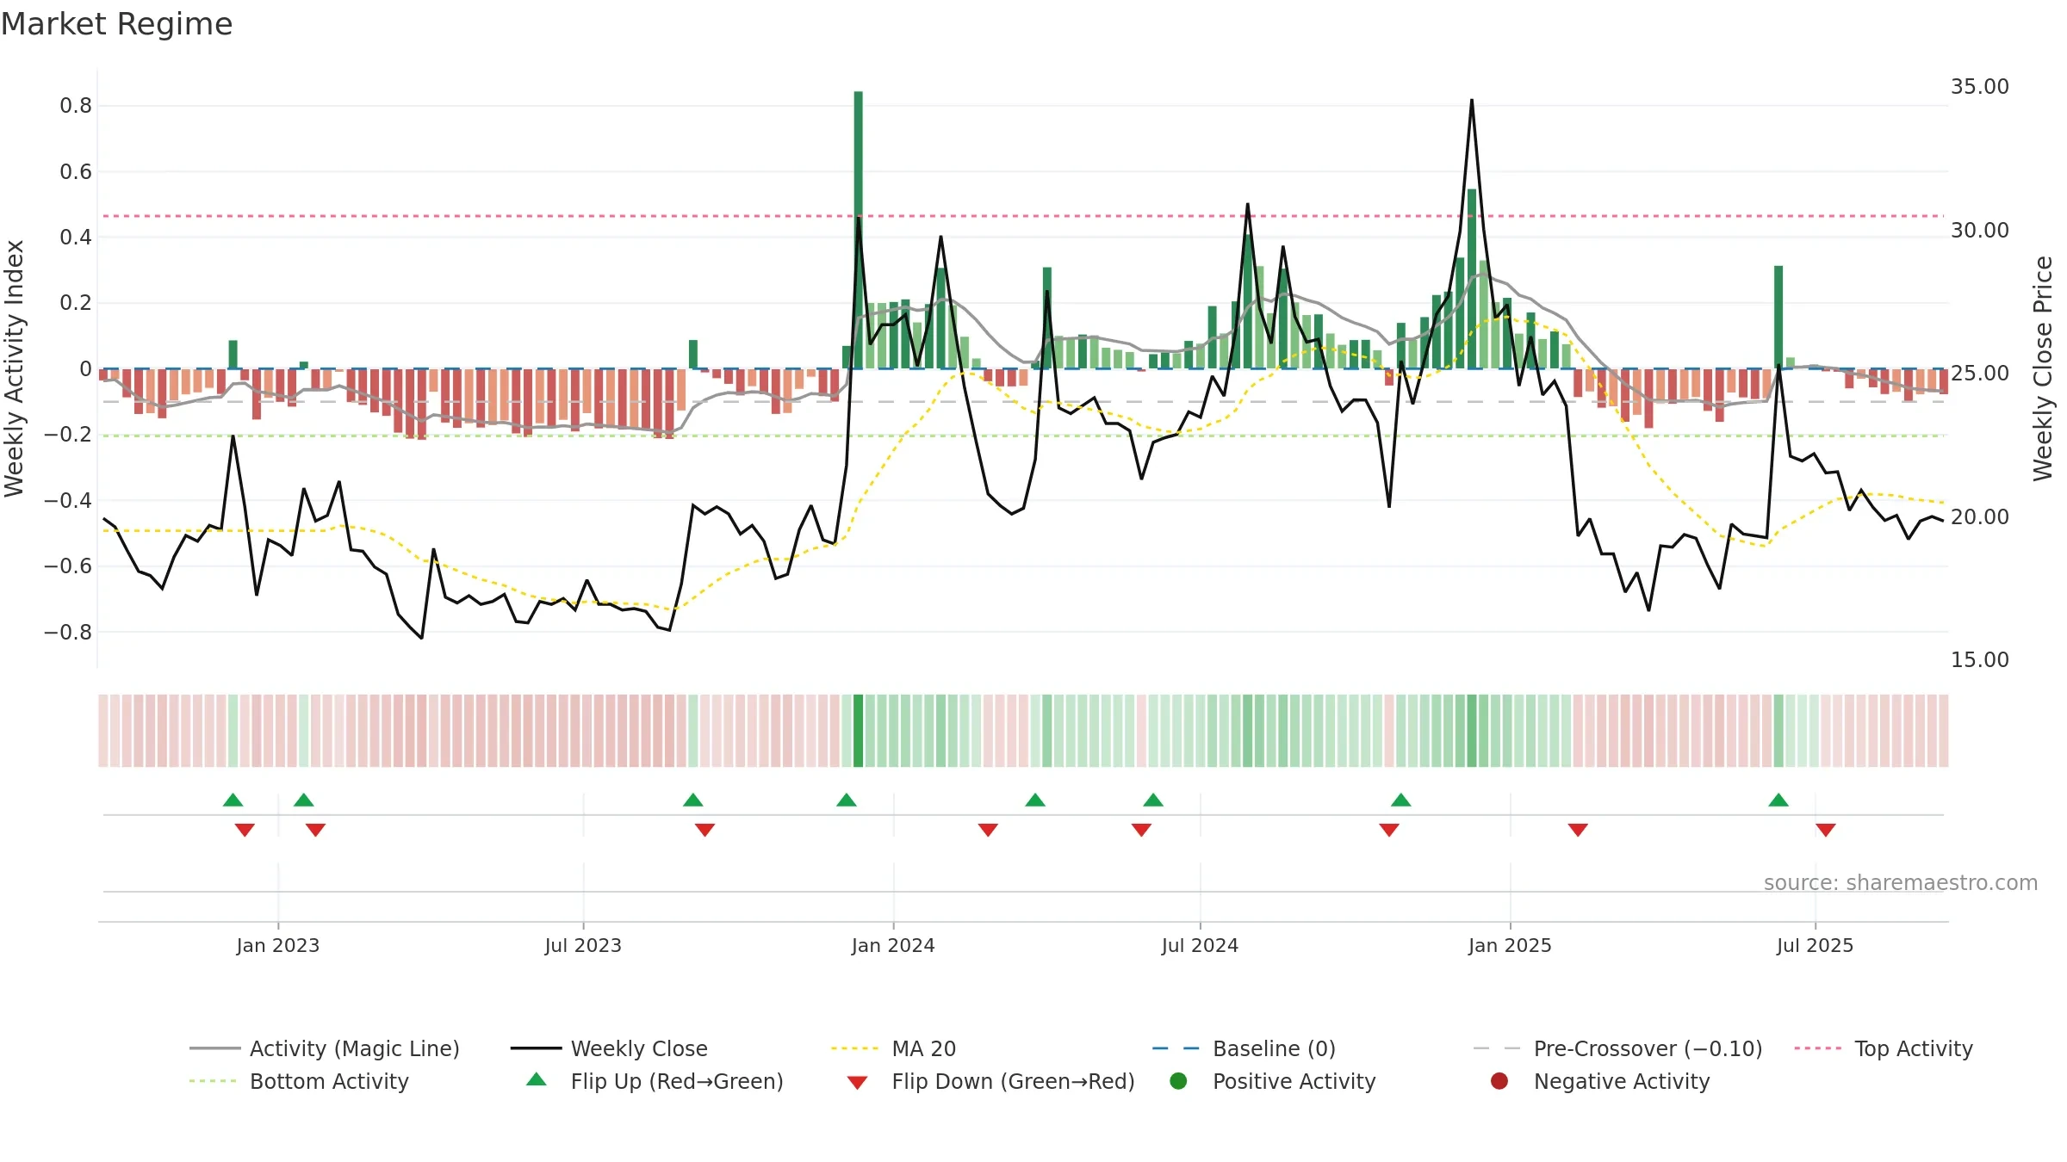
Task: Click the tall green bar of June 2025
Action: click(1778, 318)
